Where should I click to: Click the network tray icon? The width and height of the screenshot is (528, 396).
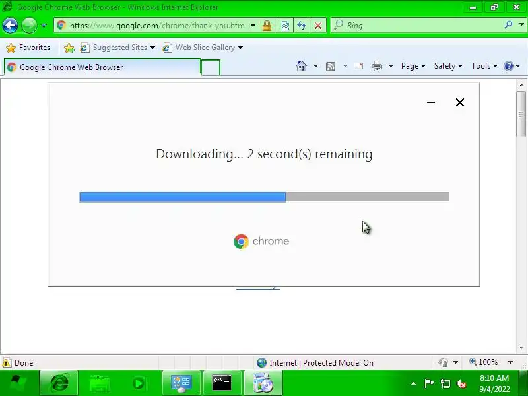(445, 383)
